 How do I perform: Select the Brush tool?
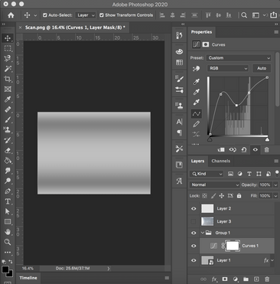tap(8, 119)
